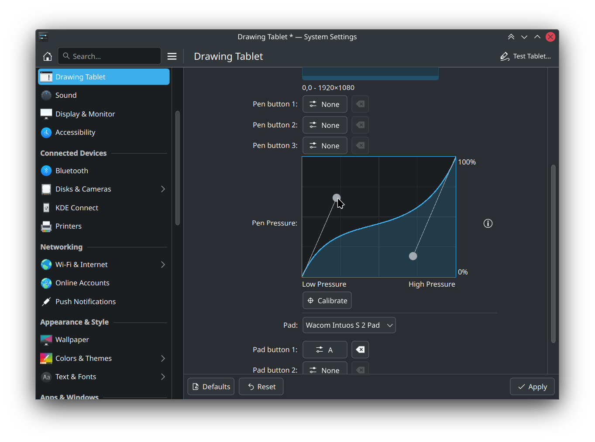Click Test Tablet button
The width and height of the screenshot is (595, 442).
(x=526, y=56)
